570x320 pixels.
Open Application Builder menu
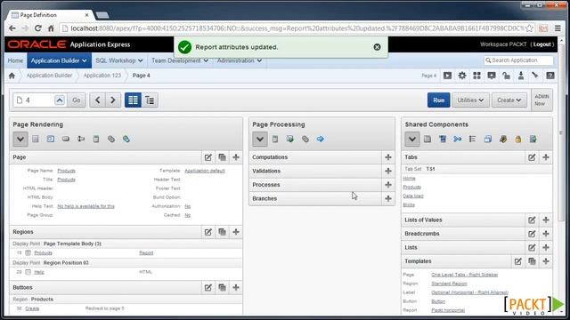tap(59, 60)
